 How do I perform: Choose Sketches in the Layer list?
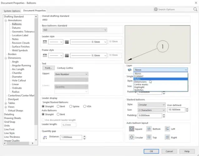(161, 90)
